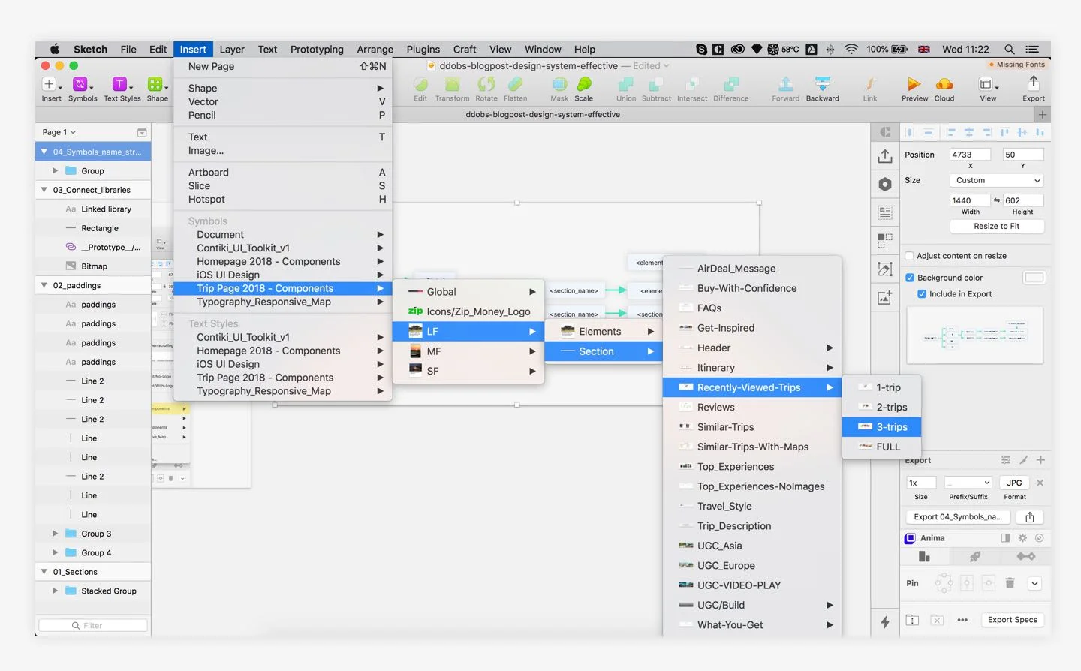Click the Union boolean icon
This screenshot has height=671, width=1081.
(625, 85)
